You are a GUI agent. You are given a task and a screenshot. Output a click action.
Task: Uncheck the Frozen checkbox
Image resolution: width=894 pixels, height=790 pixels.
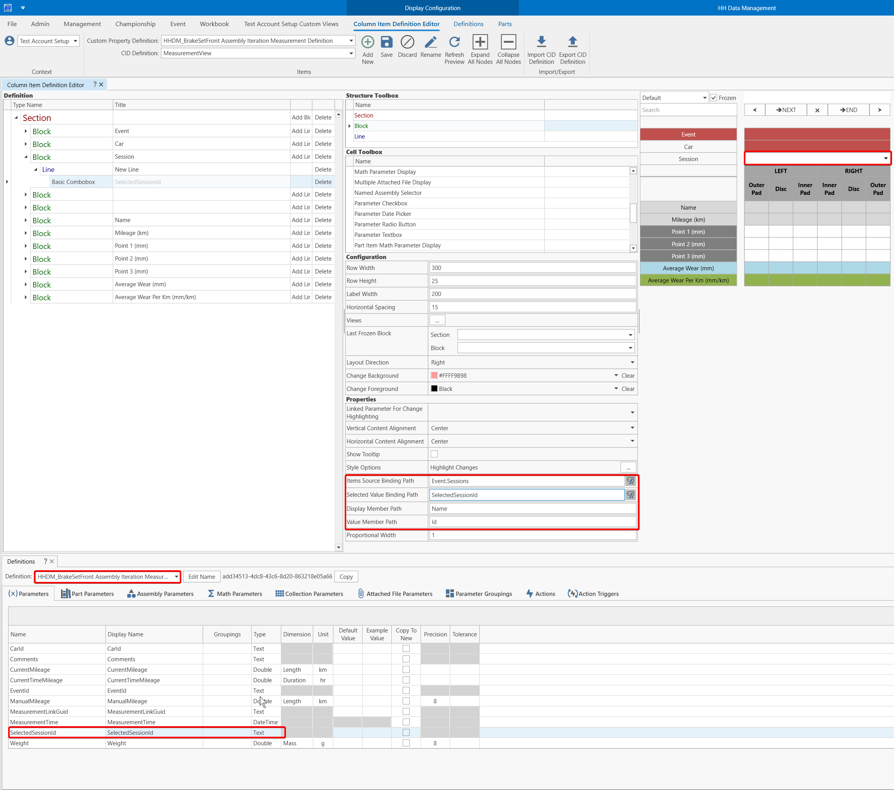pyautogui.click(x=713, y=98)
